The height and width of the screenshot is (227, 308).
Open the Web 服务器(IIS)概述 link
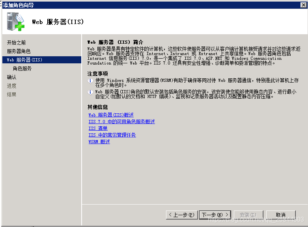click(x=111, y=115)
